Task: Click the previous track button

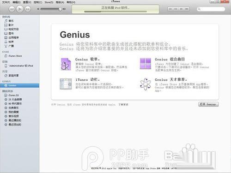Action: click(x=12, y=9)
